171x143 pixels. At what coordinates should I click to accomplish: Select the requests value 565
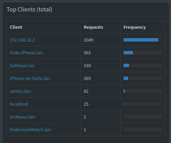tap(87, 53)
